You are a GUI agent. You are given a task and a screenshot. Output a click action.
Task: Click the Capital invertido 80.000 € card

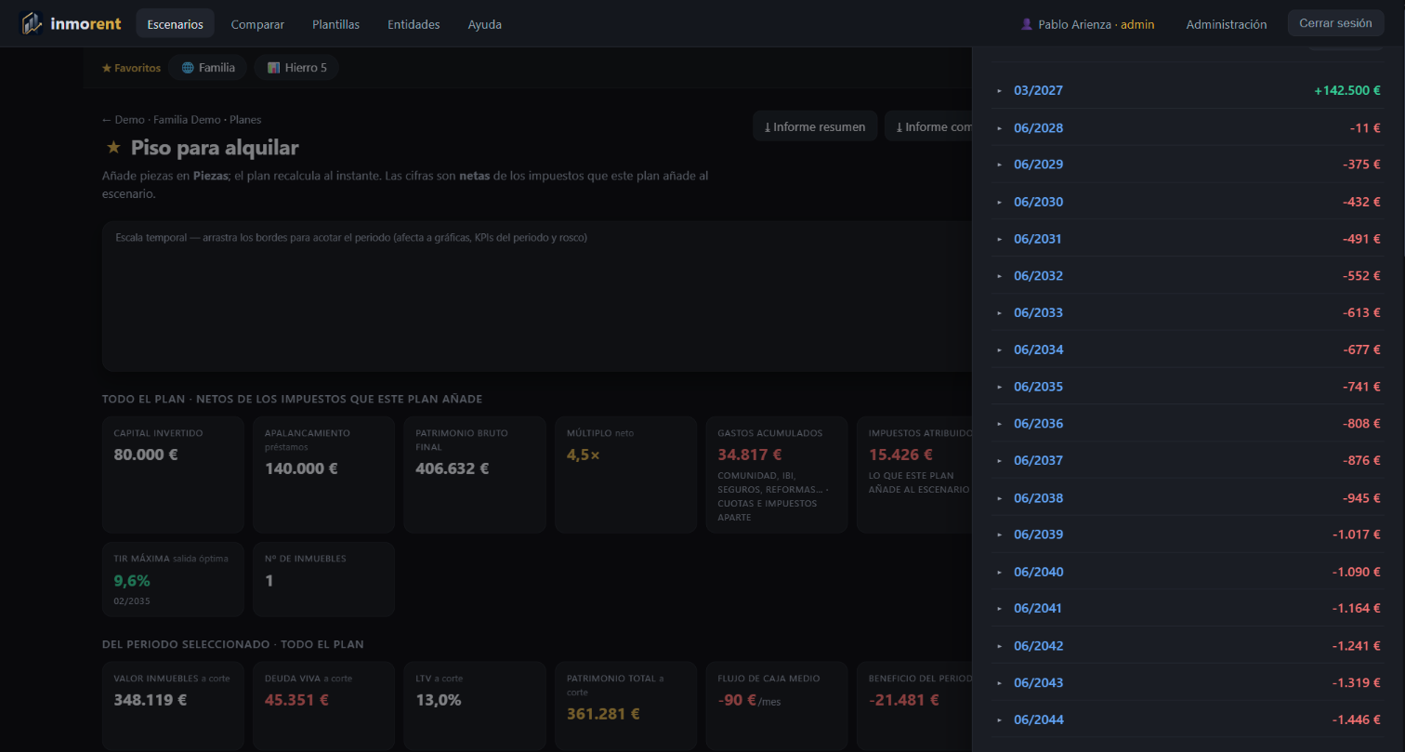(x=174, y=475)
